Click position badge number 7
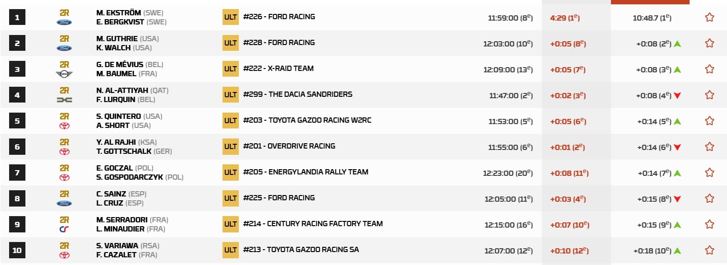 pos(17,173)
